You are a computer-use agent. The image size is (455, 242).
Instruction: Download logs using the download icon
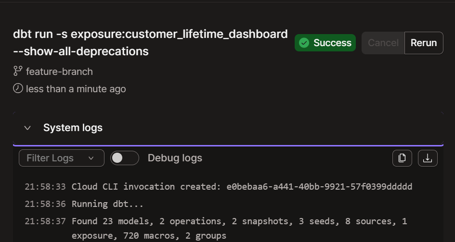tap(428, 158)
